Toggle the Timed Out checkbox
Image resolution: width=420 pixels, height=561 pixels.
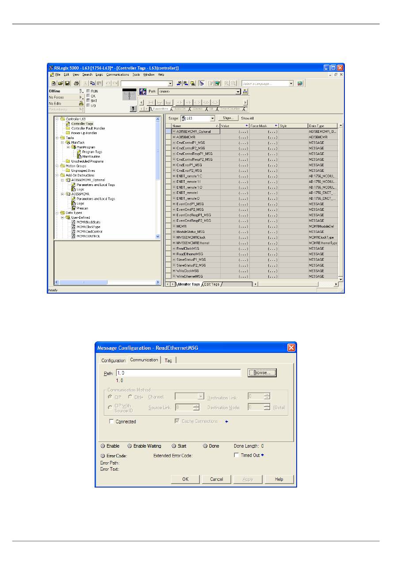(237, 455)
